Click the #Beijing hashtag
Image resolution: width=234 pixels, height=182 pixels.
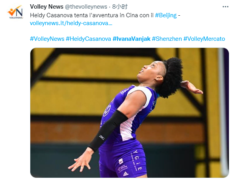click(x=165, y=15)
